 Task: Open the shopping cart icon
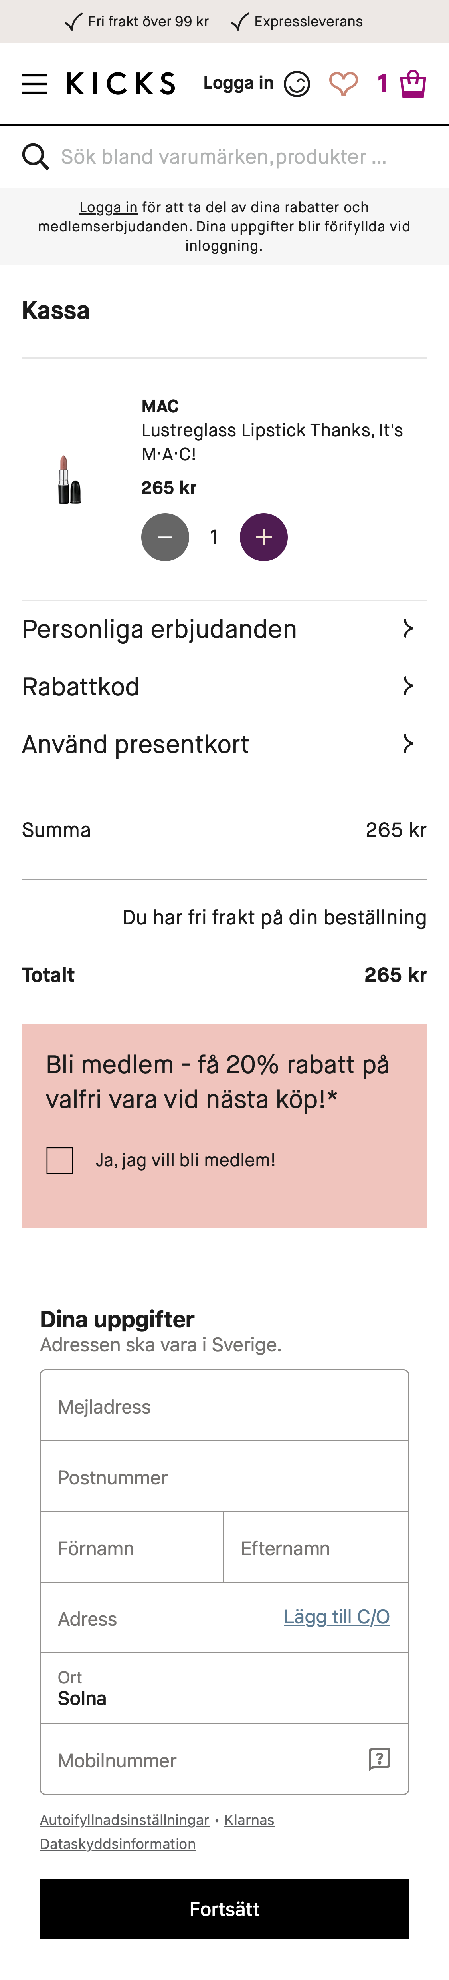pos(413,83)
